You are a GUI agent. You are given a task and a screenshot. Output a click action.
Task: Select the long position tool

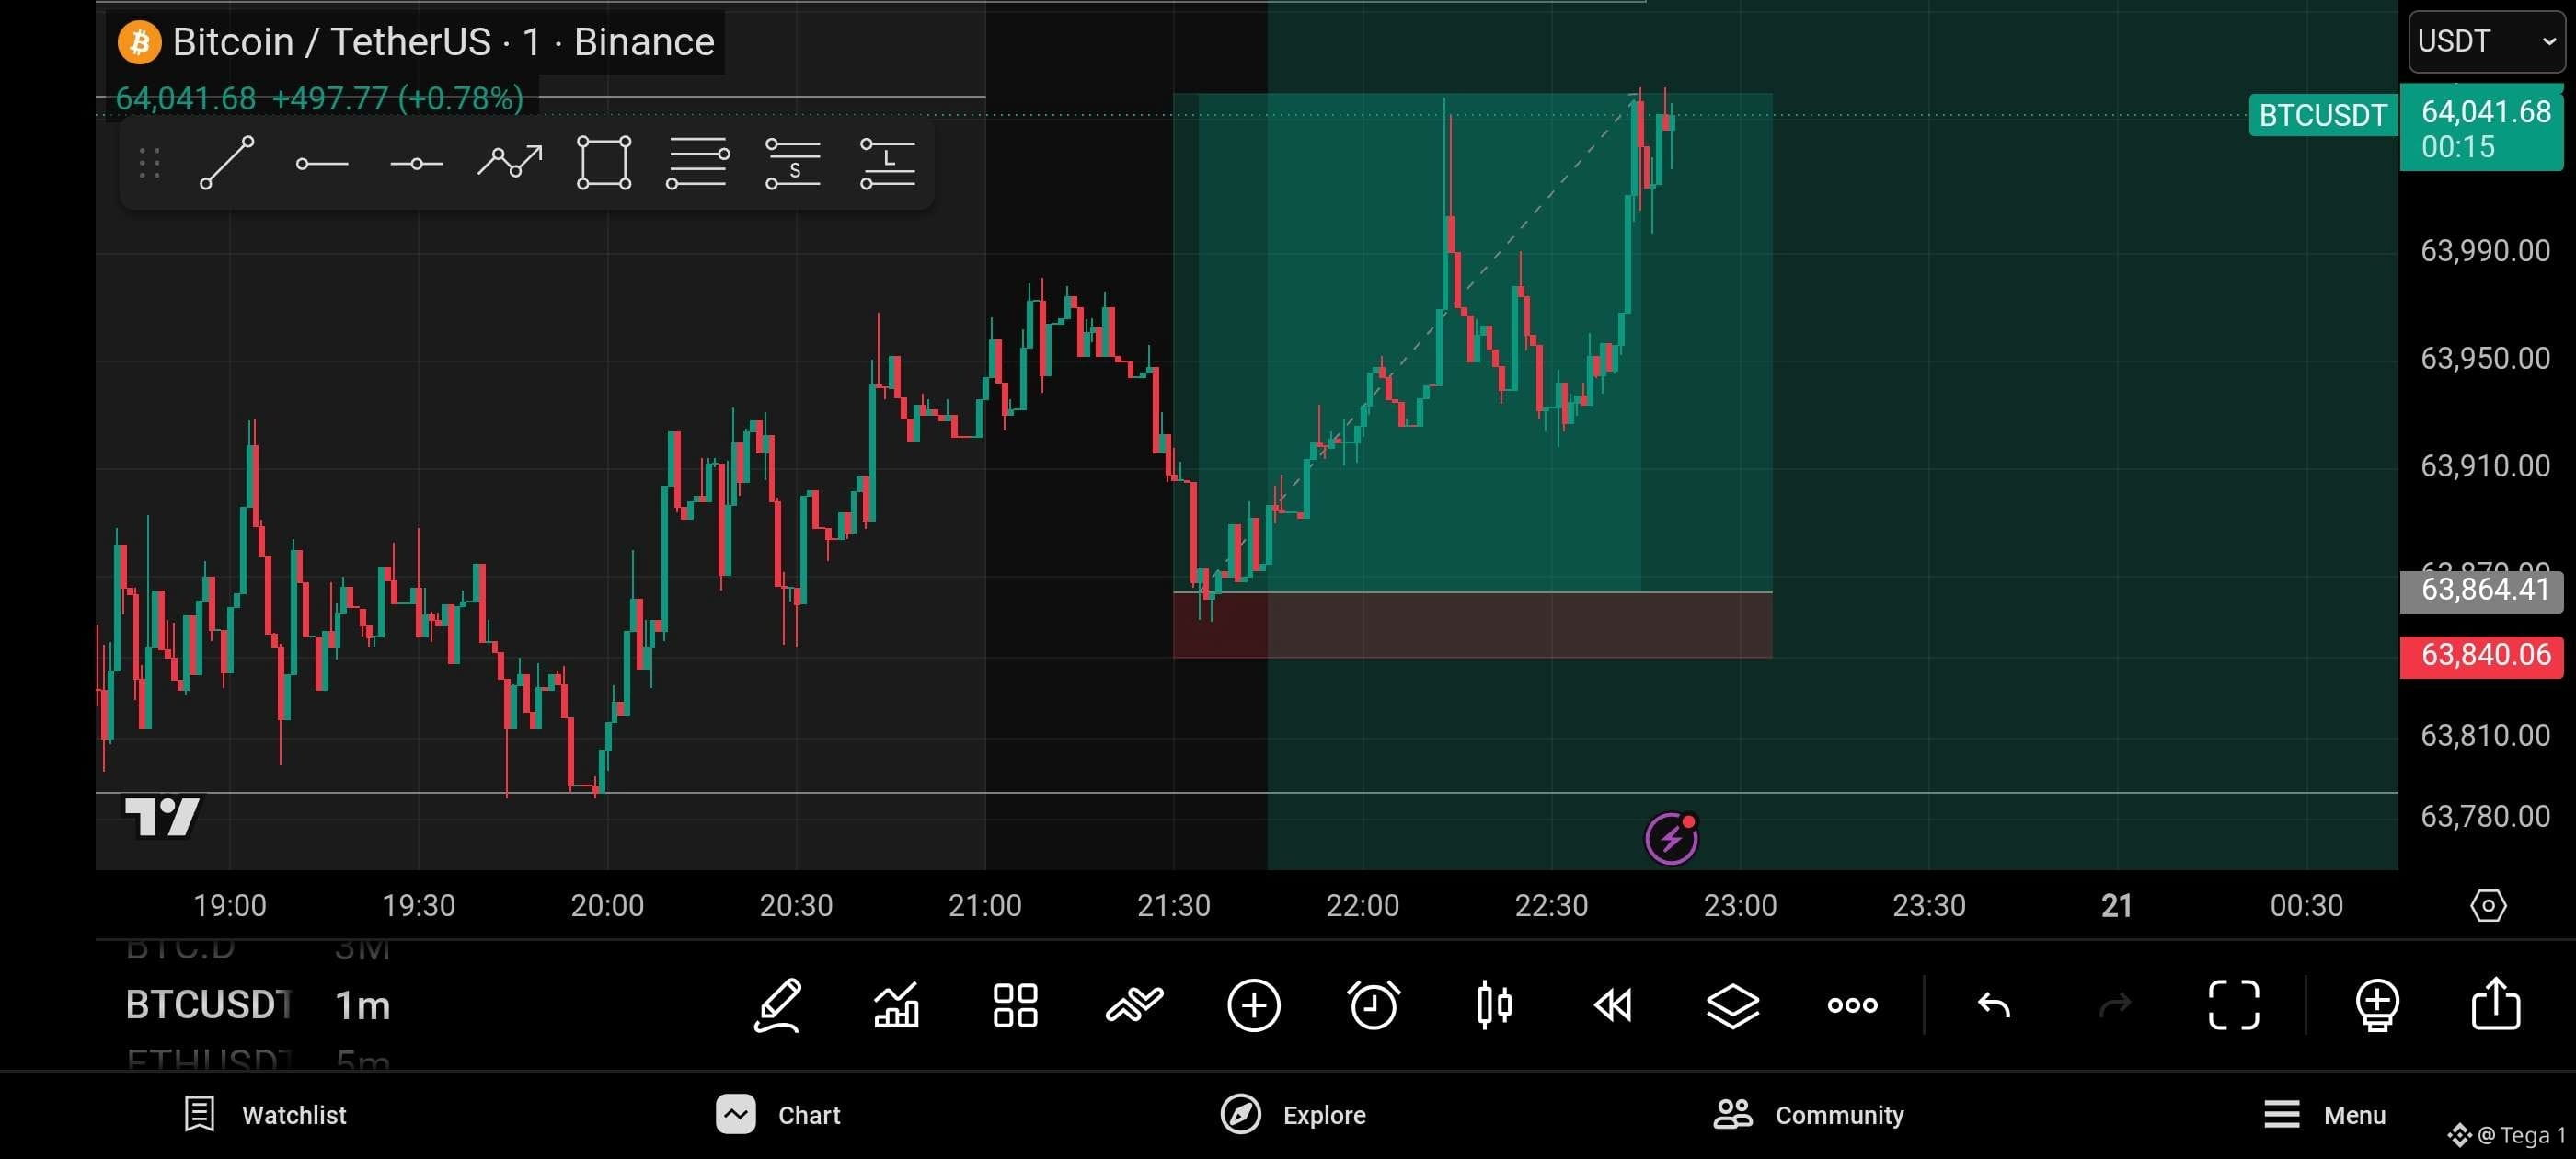click(887, 163)
